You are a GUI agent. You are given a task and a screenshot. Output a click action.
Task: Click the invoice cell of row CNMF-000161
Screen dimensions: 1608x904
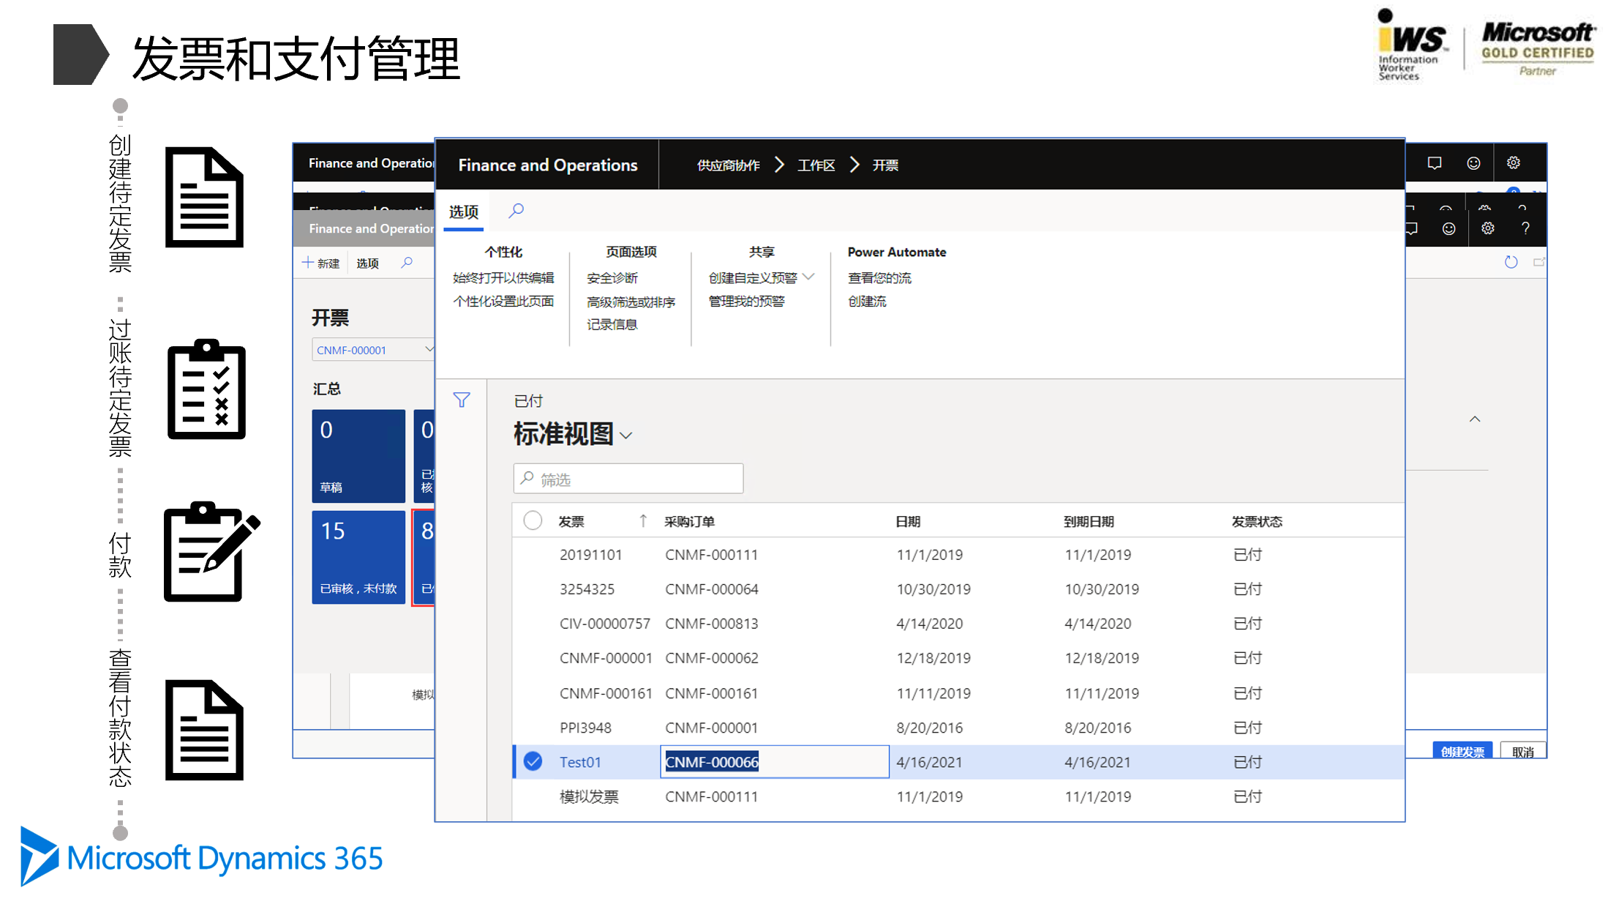[606, 692]
